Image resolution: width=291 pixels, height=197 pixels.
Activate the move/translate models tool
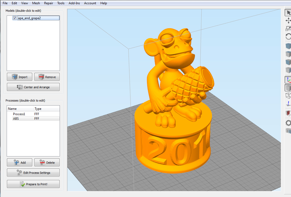pos(288,21)
